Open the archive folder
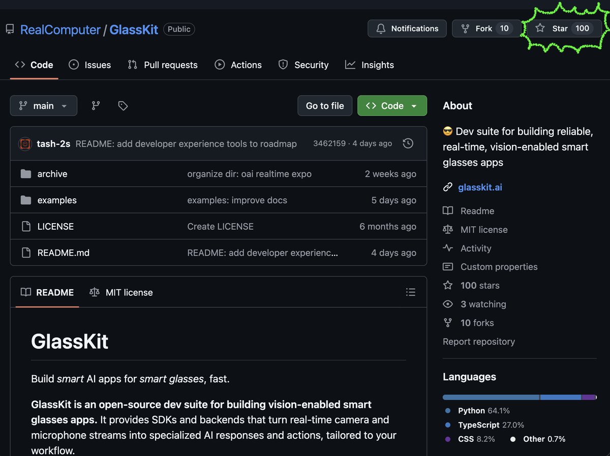The image size is (610, 456). click(x=52, y=174)
